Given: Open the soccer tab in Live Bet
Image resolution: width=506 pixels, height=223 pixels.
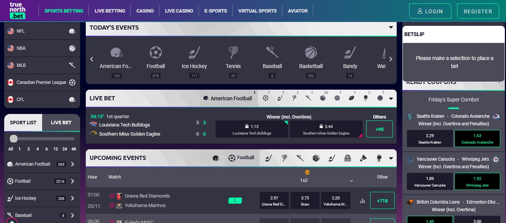Looking at the screenshot, I should pos(266,98).
